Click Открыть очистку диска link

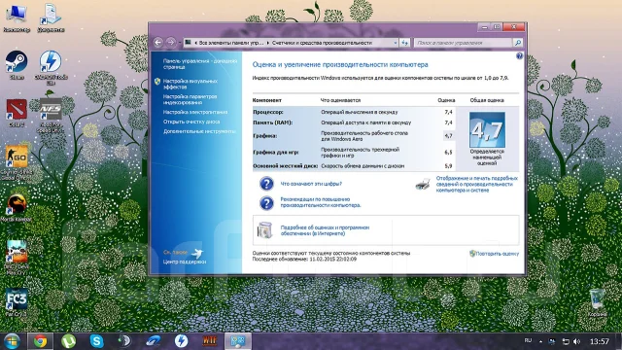(x=191, y=122)
